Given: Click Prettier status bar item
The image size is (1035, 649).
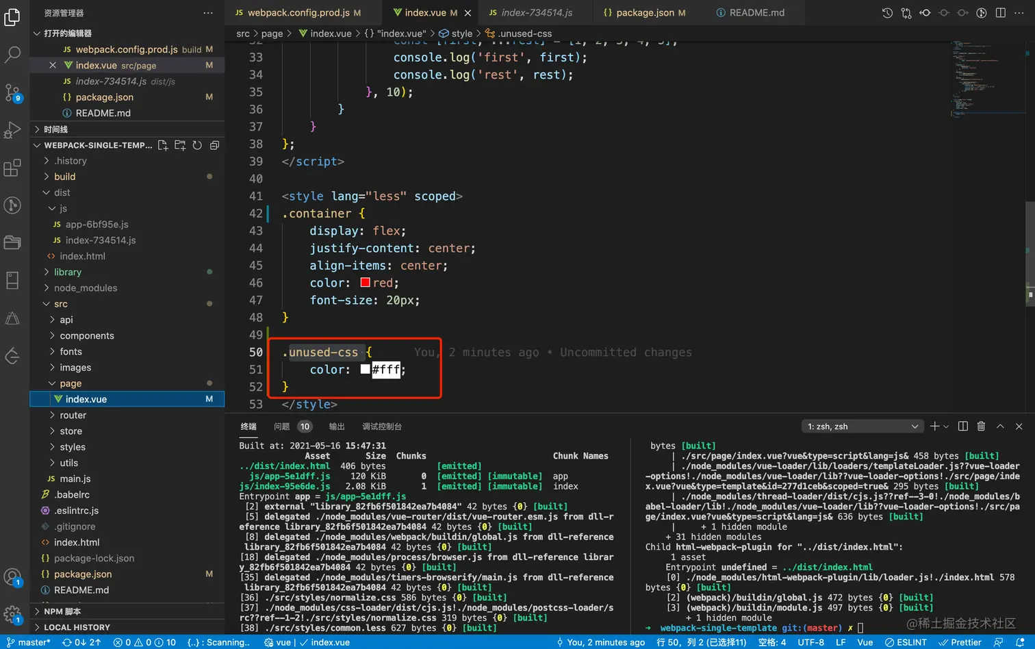Looking at the screenshot, I should tap(960, 642).
